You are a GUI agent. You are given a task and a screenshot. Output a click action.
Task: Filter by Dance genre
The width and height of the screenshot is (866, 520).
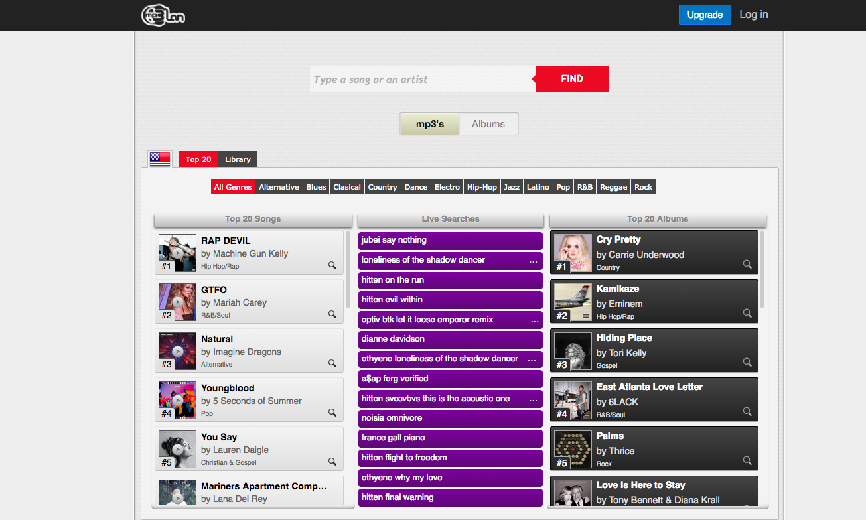click(x=416, y=187)
